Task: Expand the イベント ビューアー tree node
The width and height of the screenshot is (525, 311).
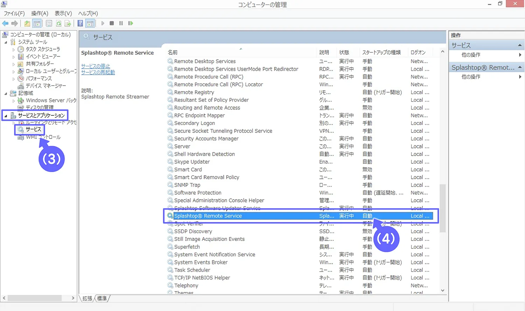Action: 14,56
